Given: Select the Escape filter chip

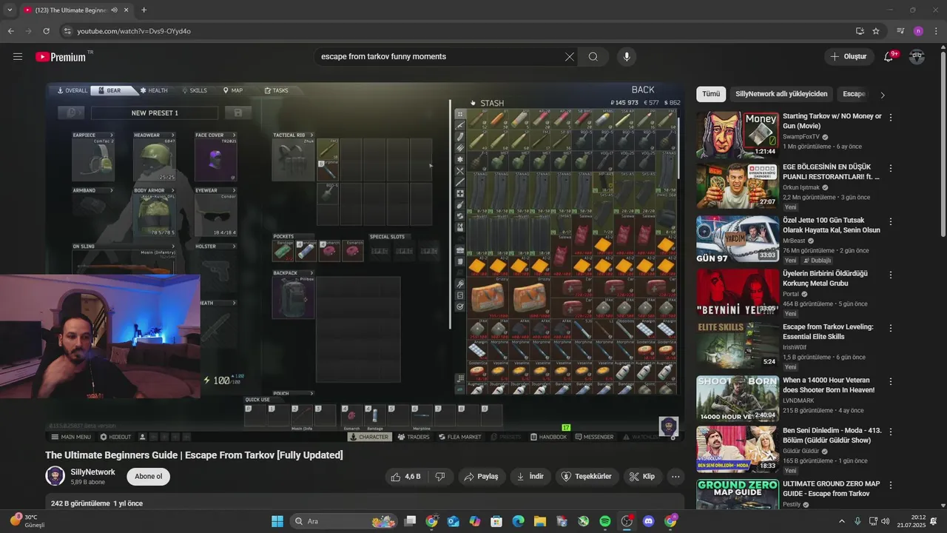Looking at the screenshot, I should tap(854, 94).
